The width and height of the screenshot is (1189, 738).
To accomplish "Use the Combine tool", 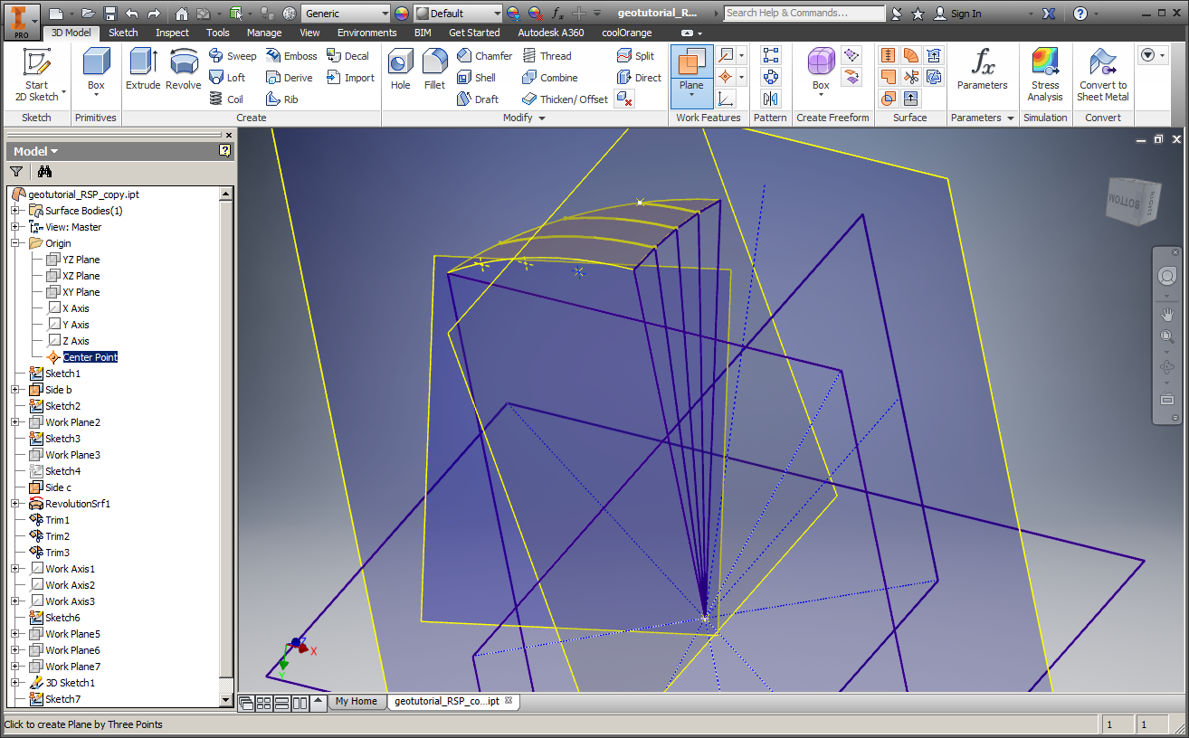I will tap(549, 78).
